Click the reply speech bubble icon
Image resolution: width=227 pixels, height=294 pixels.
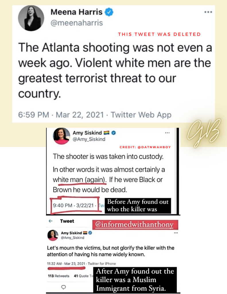pyautogui.click(x=63, y=287)
